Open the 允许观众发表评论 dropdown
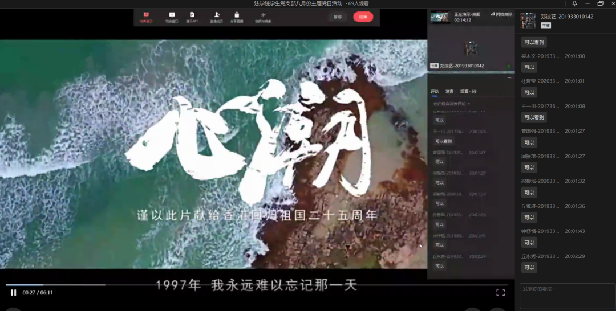Image resolution: width=616 pixels, height=311 pixels. (452, 104)
